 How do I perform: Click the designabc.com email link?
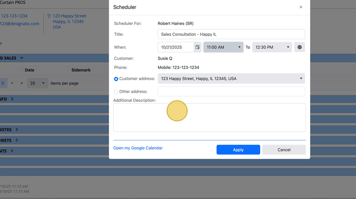(19, 24)
